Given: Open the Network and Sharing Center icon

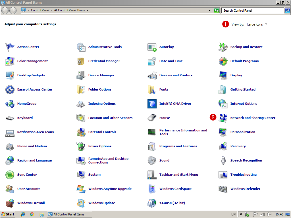Looking at the screenshot, I should pos(223,118).
